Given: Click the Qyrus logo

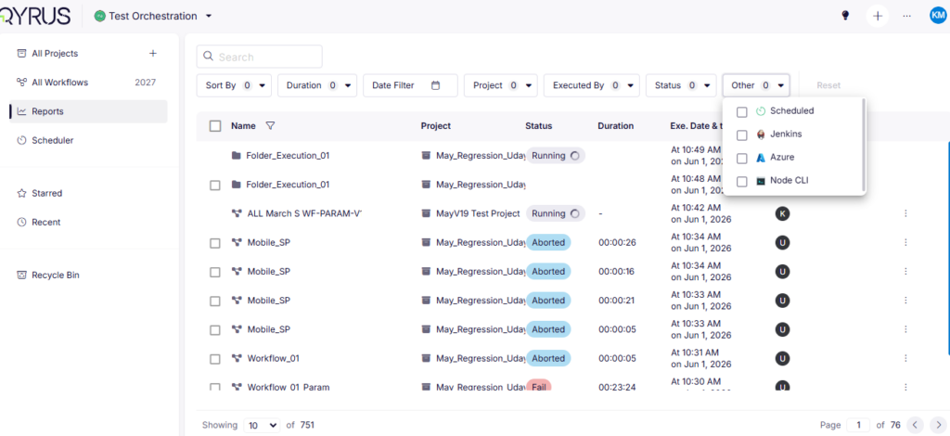Looking at the screenshot, I should [x=35, y=16].
